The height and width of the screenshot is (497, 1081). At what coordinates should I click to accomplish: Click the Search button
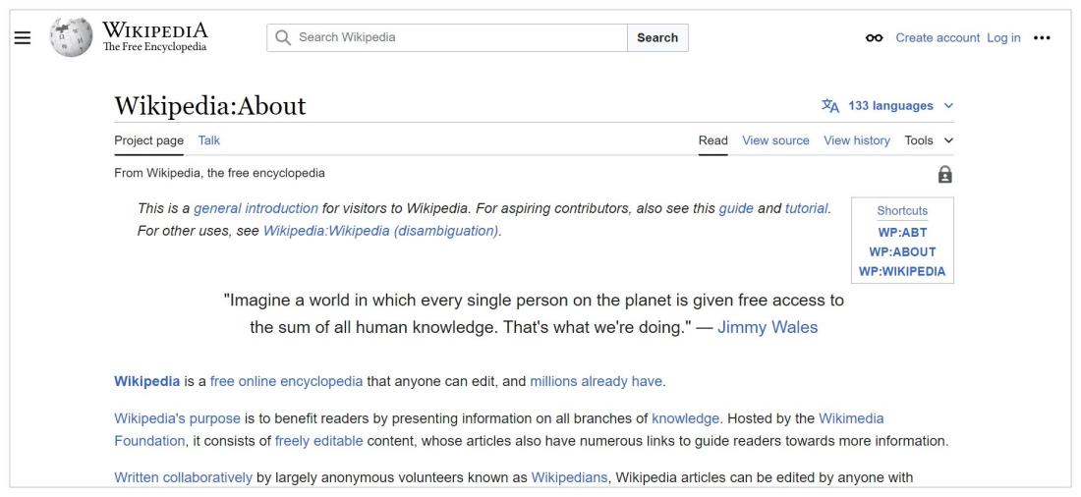click(657, 38)
